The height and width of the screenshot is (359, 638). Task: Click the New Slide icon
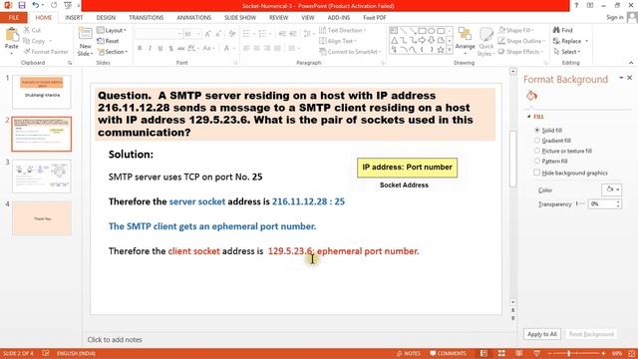(x=85, y=34)
